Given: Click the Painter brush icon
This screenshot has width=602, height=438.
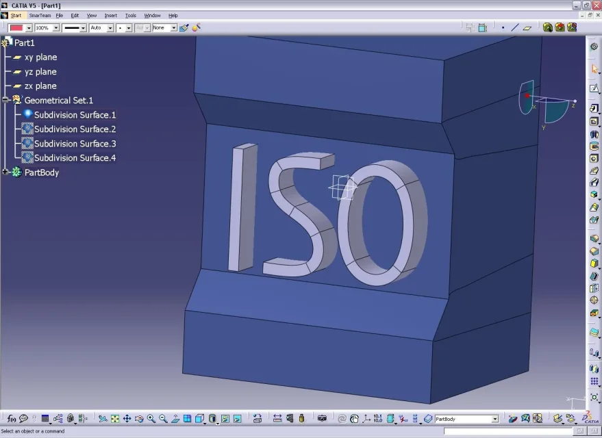Looking at the screenshot, I should point(184,27).
